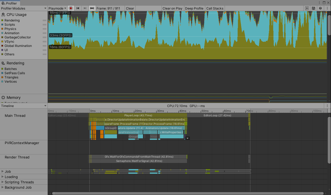
Task: Open the Playmode target dropdown
Action: click(x=57, y=8)
